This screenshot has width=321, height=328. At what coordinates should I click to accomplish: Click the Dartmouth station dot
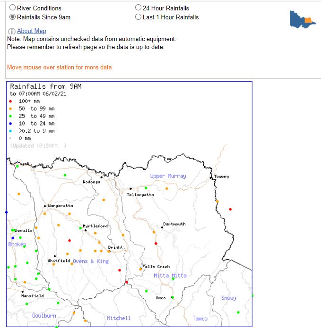(x=162, y=227)
